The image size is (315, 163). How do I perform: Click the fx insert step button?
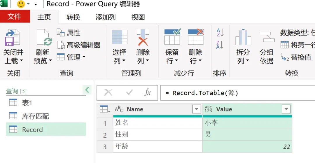click(148, 92)
